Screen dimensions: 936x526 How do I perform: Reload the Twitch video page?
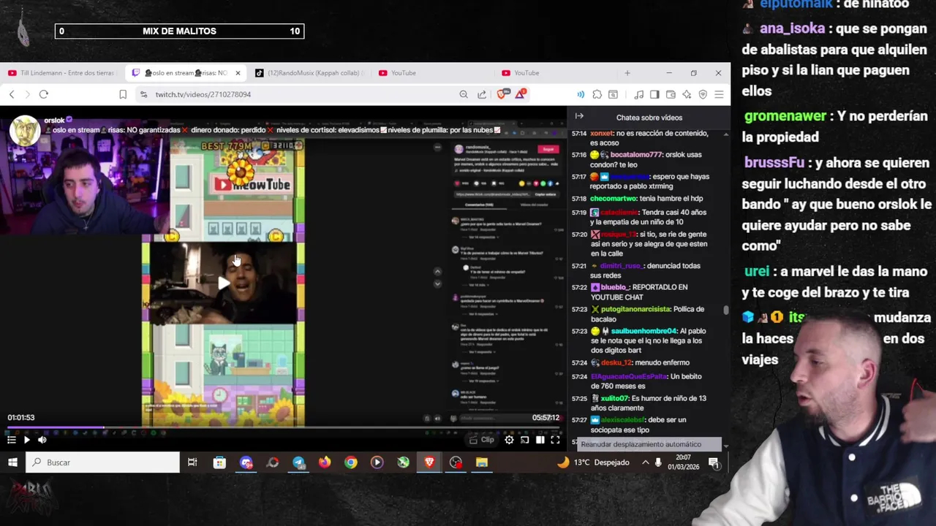(44, 94)
